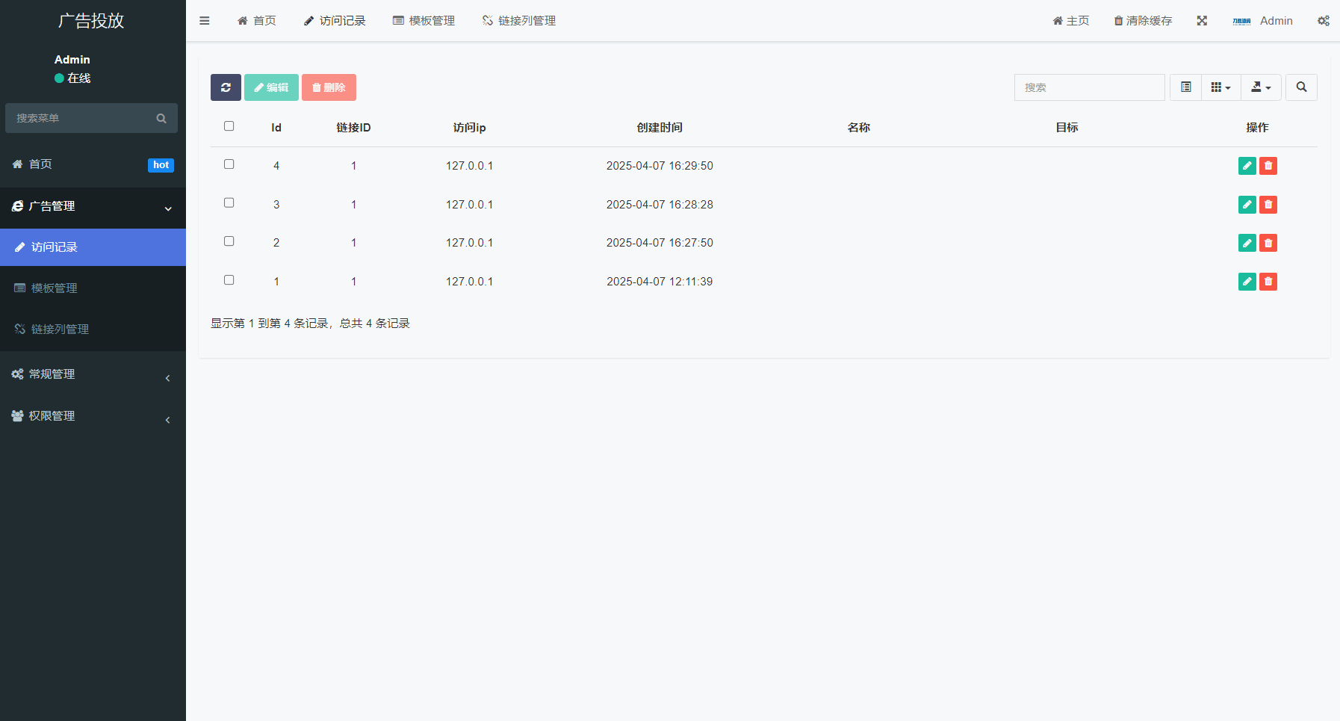Open the export dropdown above the table

click(1260, 87)
